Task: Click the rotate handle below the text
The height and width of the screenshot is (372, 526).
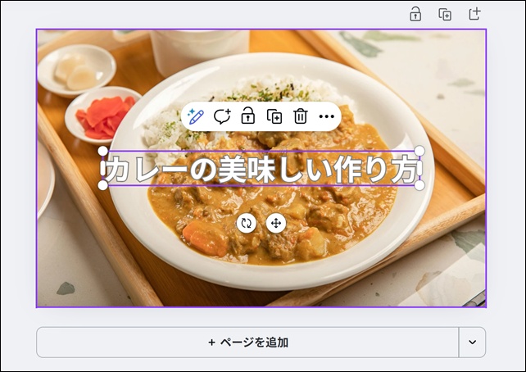Action: click(x=246, y=223)
